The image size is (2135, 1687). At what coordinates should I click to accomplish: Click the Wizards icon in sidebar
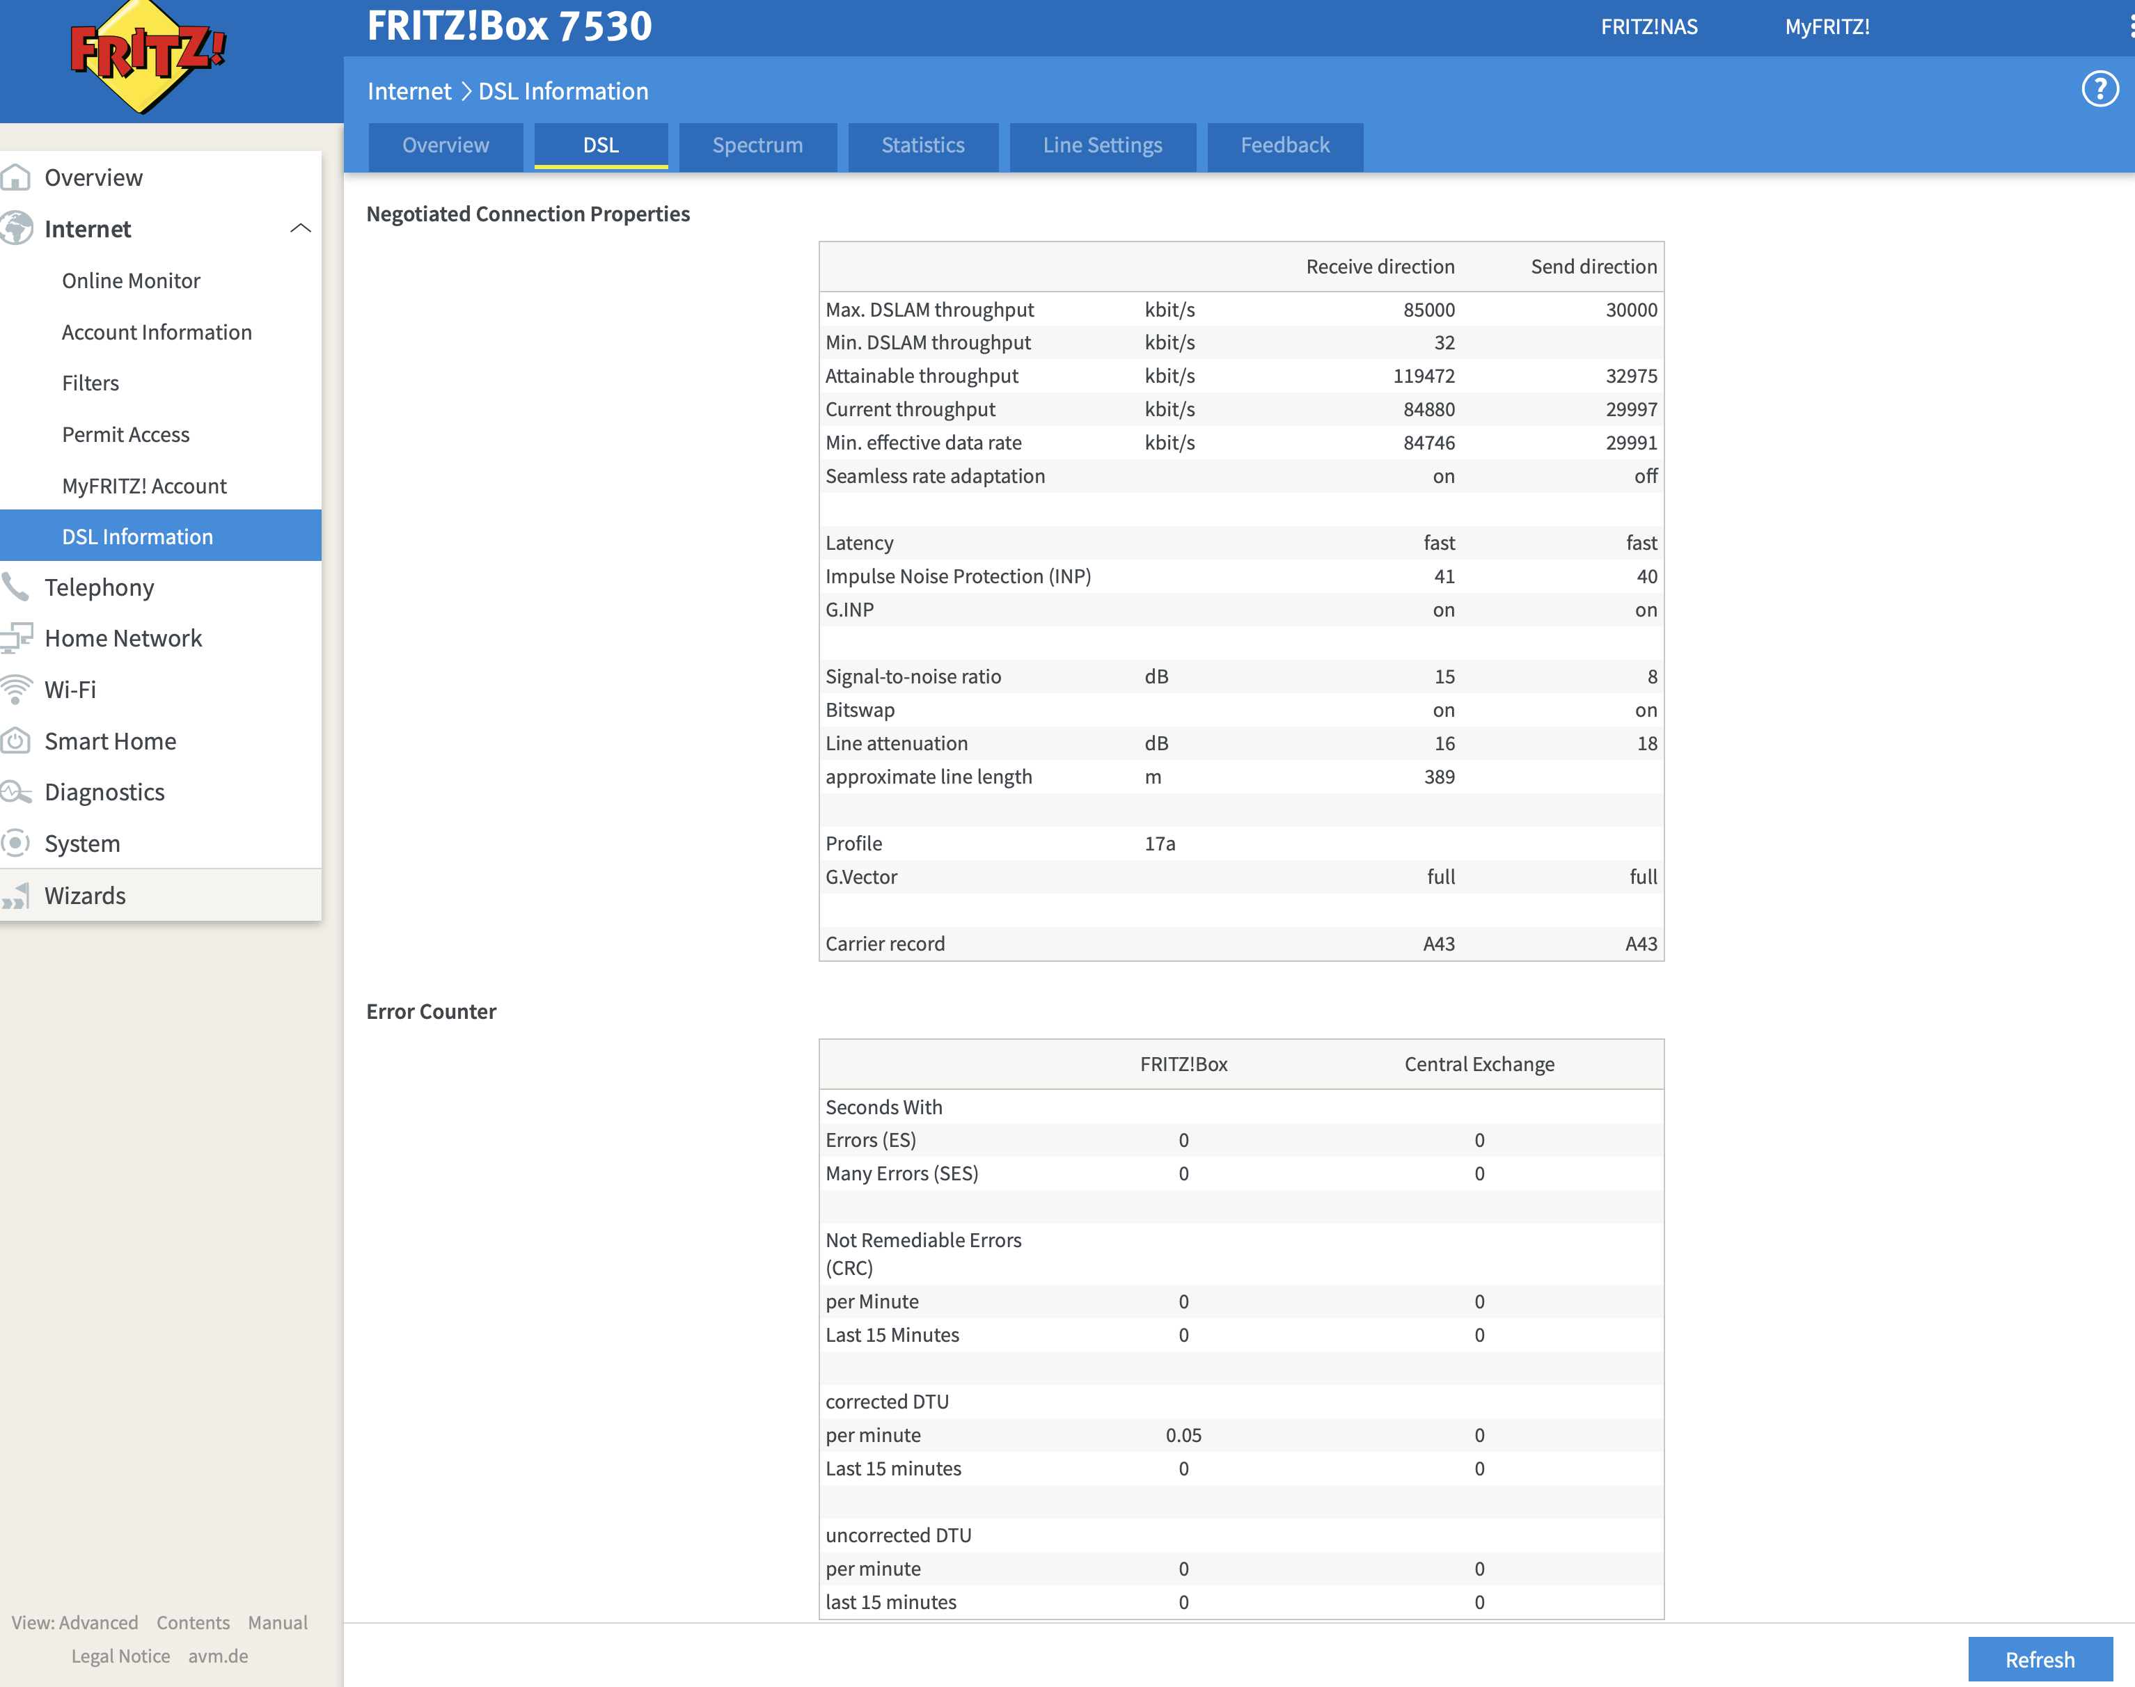[16, 896]
